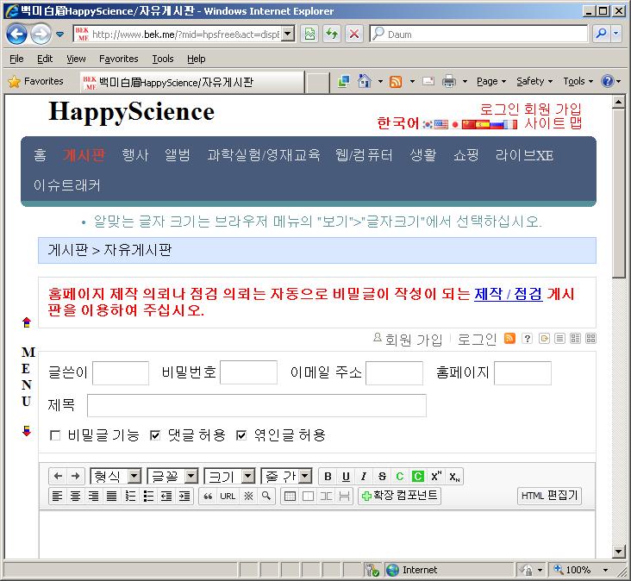Viewport: 631px width, 581px height.
Task: Insert a bulleted list
Action: point(148,497)
